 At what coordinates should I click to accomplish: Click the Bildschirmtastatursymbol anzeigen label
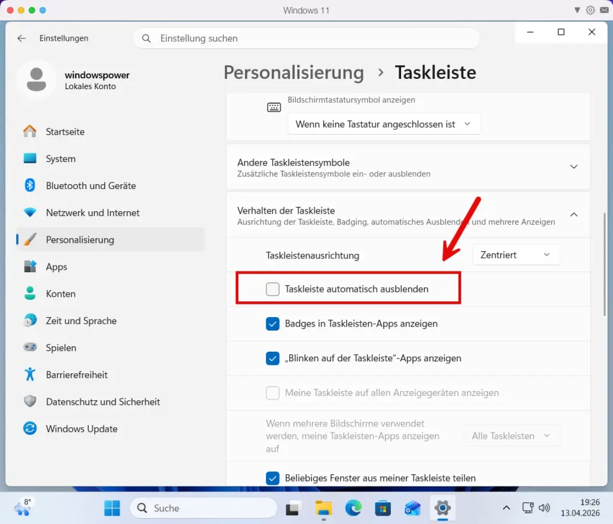click(x=351, y=100)
